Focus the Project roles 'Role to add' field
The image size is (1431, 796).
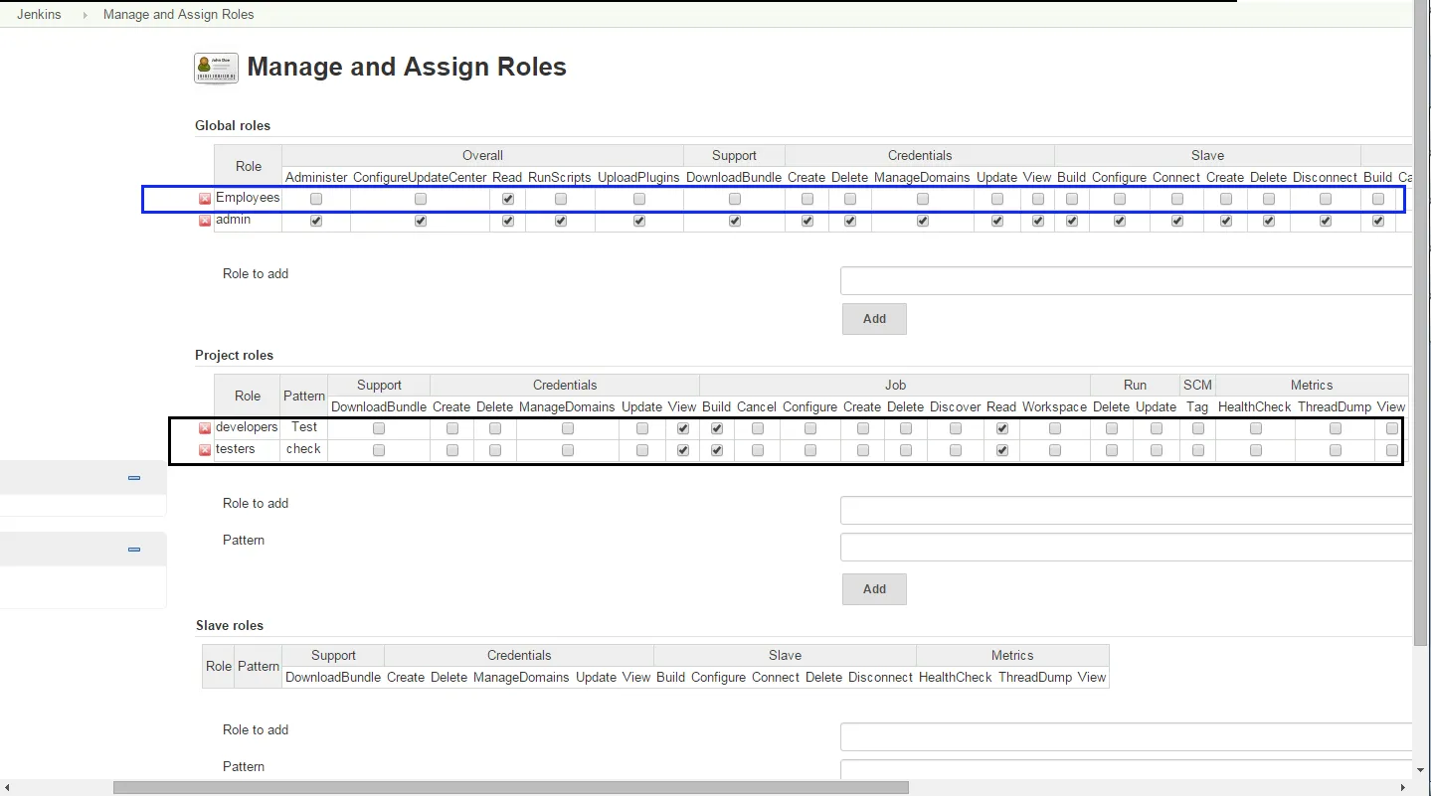[1126, 511]
